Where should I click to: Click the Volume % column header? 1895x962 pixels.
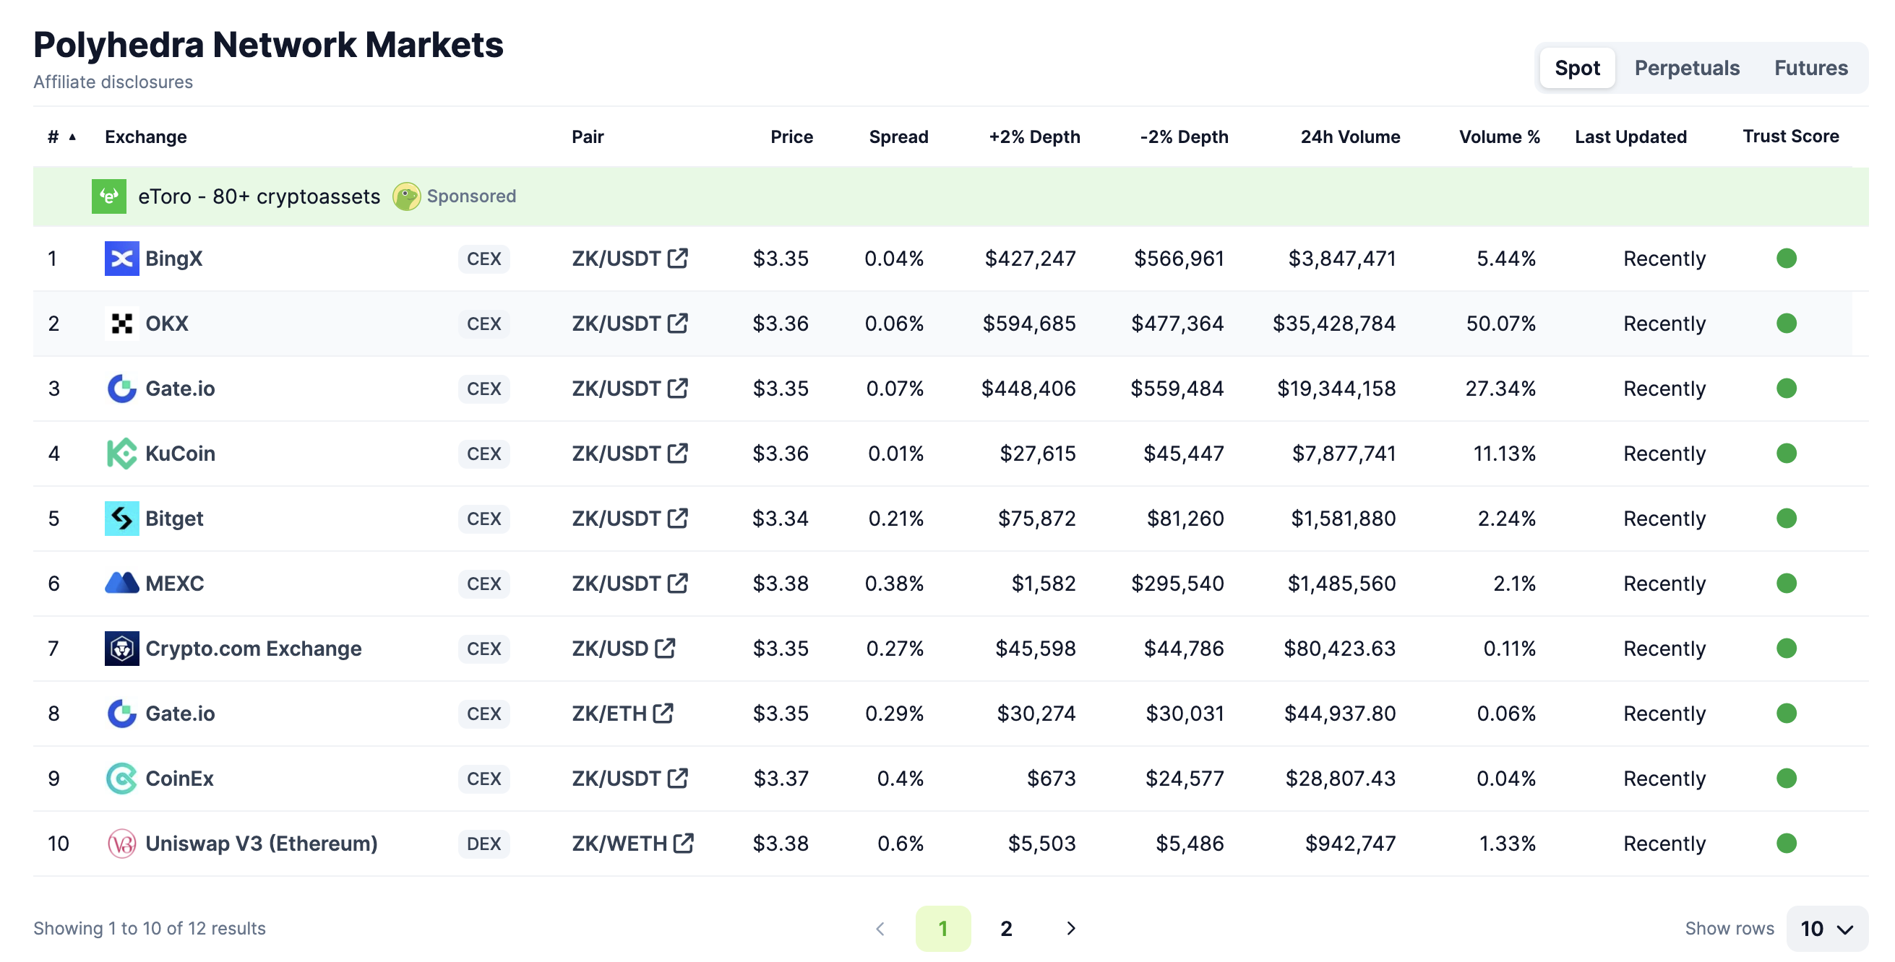1499,136
